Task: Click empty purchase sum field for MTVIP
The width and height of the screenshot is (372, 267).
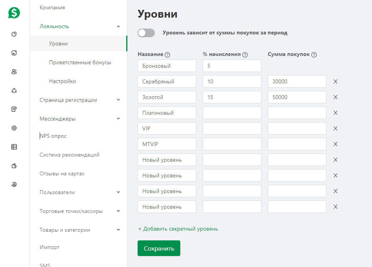Action: [x=297, y=144]
